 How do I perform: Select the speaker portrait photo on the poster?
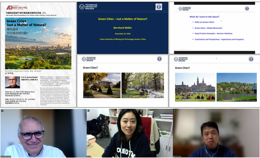[13, 82]
